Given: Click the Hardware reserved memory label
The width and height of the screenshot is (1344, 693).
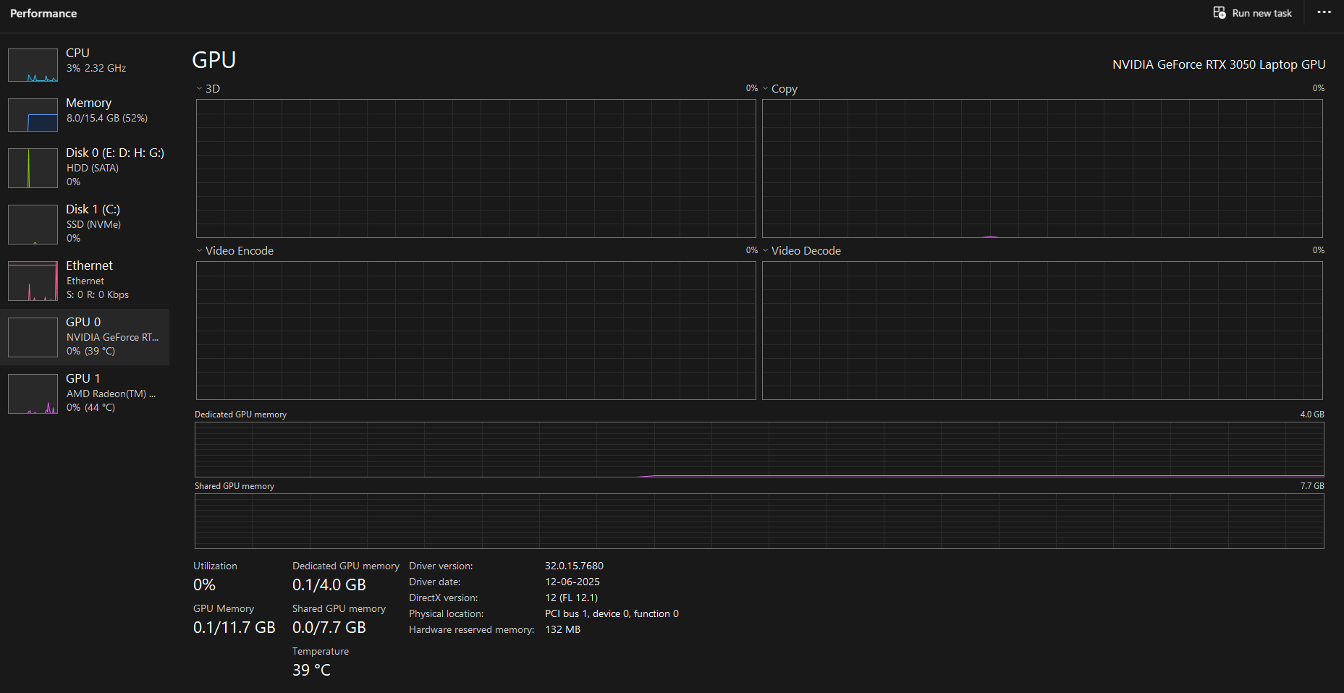Looking at the screenshot, I should click(471, 629).
